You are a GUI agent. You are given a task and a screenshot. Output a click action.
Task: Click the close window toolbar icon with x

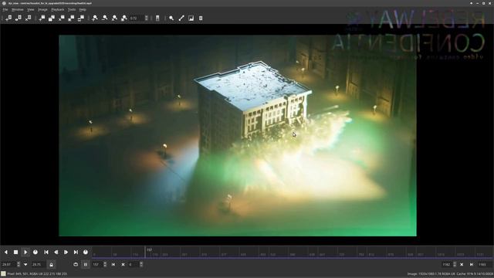coord(62,18)
